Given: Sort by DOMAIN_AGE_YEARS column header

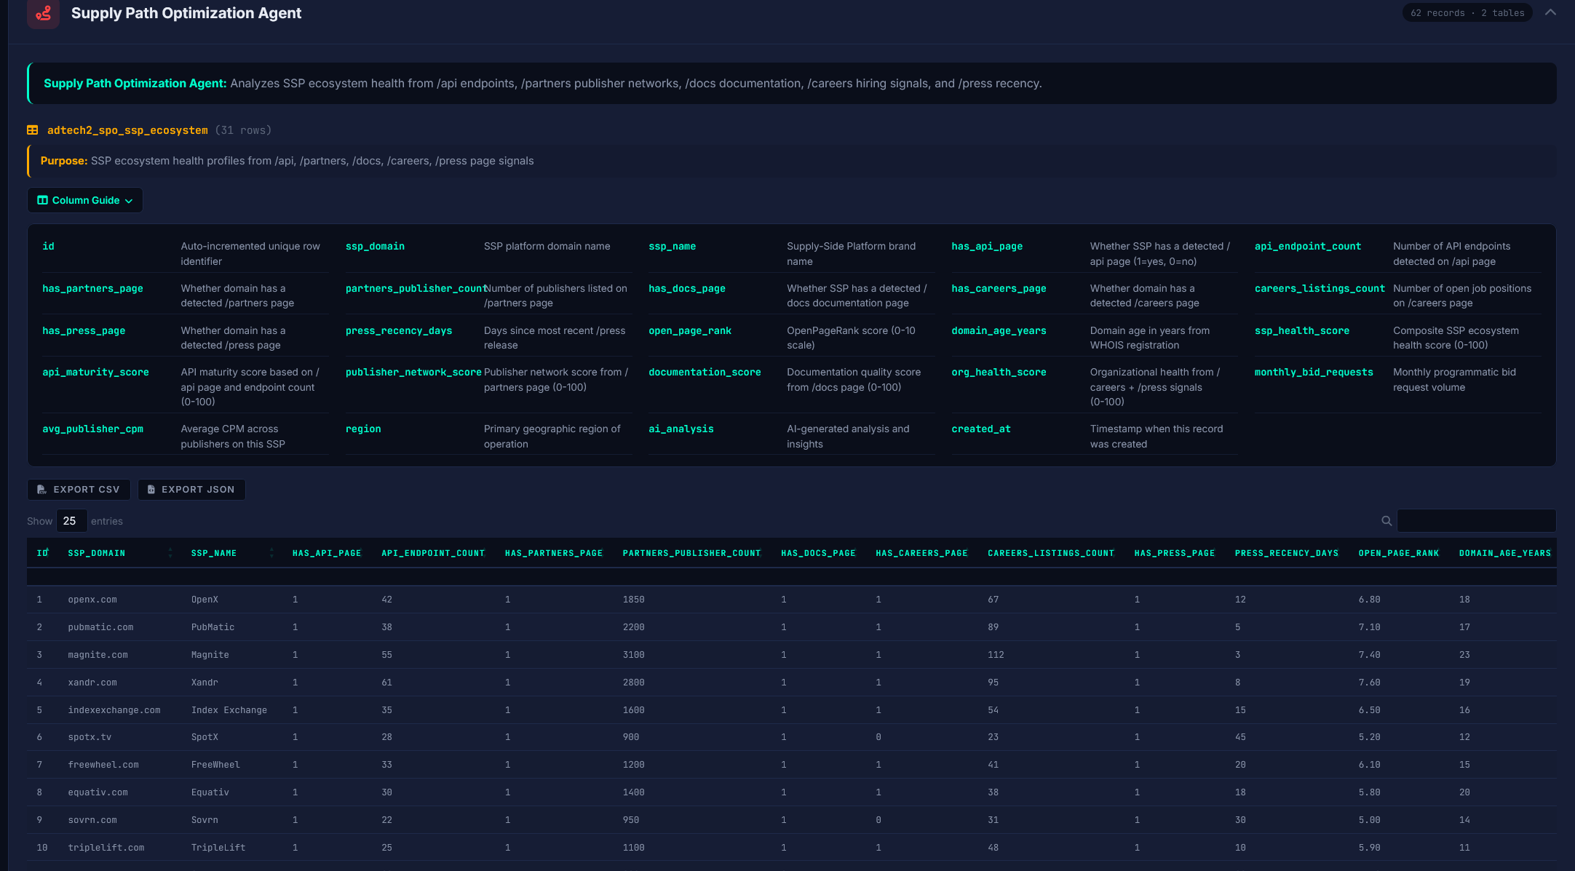Looking at the screenshot, I should pos(1504,553).
